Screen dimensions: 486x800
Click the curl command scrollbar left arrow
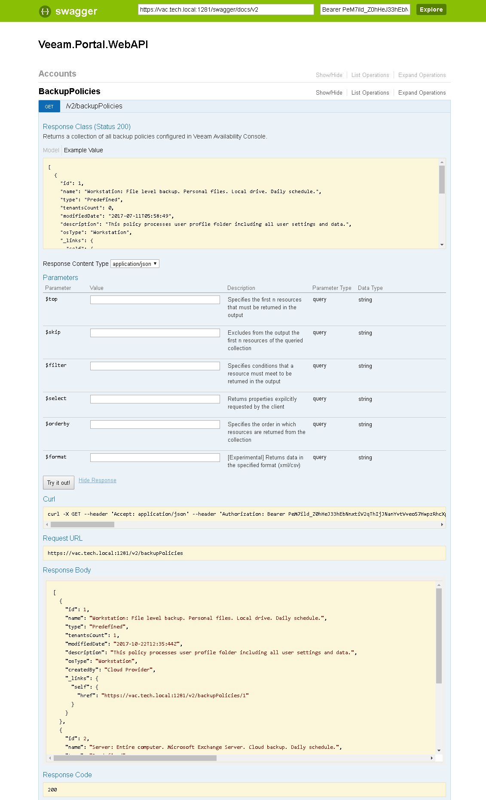click(47, 525)
